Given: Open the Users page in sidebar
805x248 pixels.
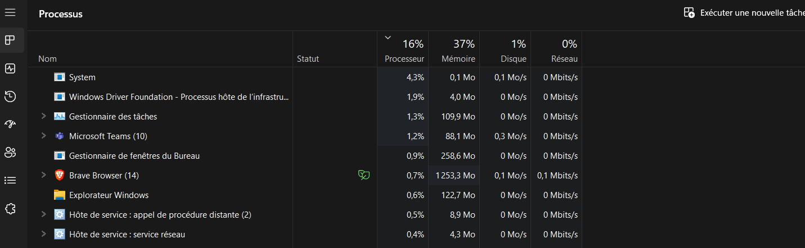Looking at the screenshot, I should (10, 152).
